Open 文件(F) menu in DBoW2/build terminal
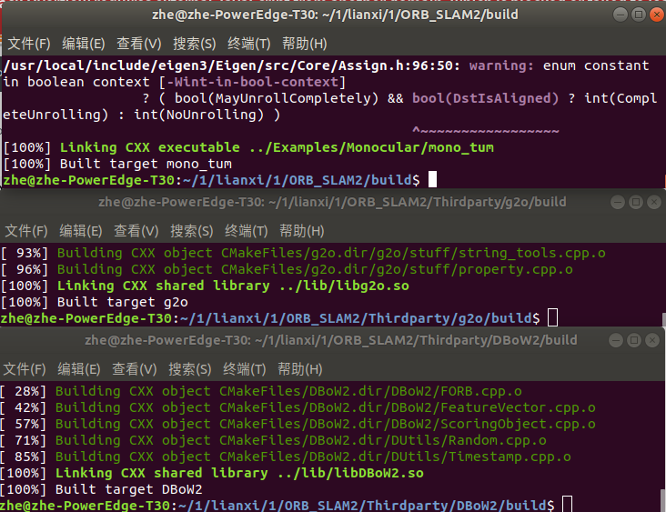This screenshot has height=512, width=666. [25, 368]
